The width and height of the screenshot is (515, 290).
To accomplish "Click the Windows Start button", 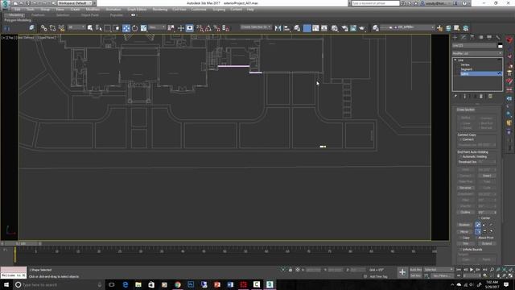I will (x=6, y=284).
